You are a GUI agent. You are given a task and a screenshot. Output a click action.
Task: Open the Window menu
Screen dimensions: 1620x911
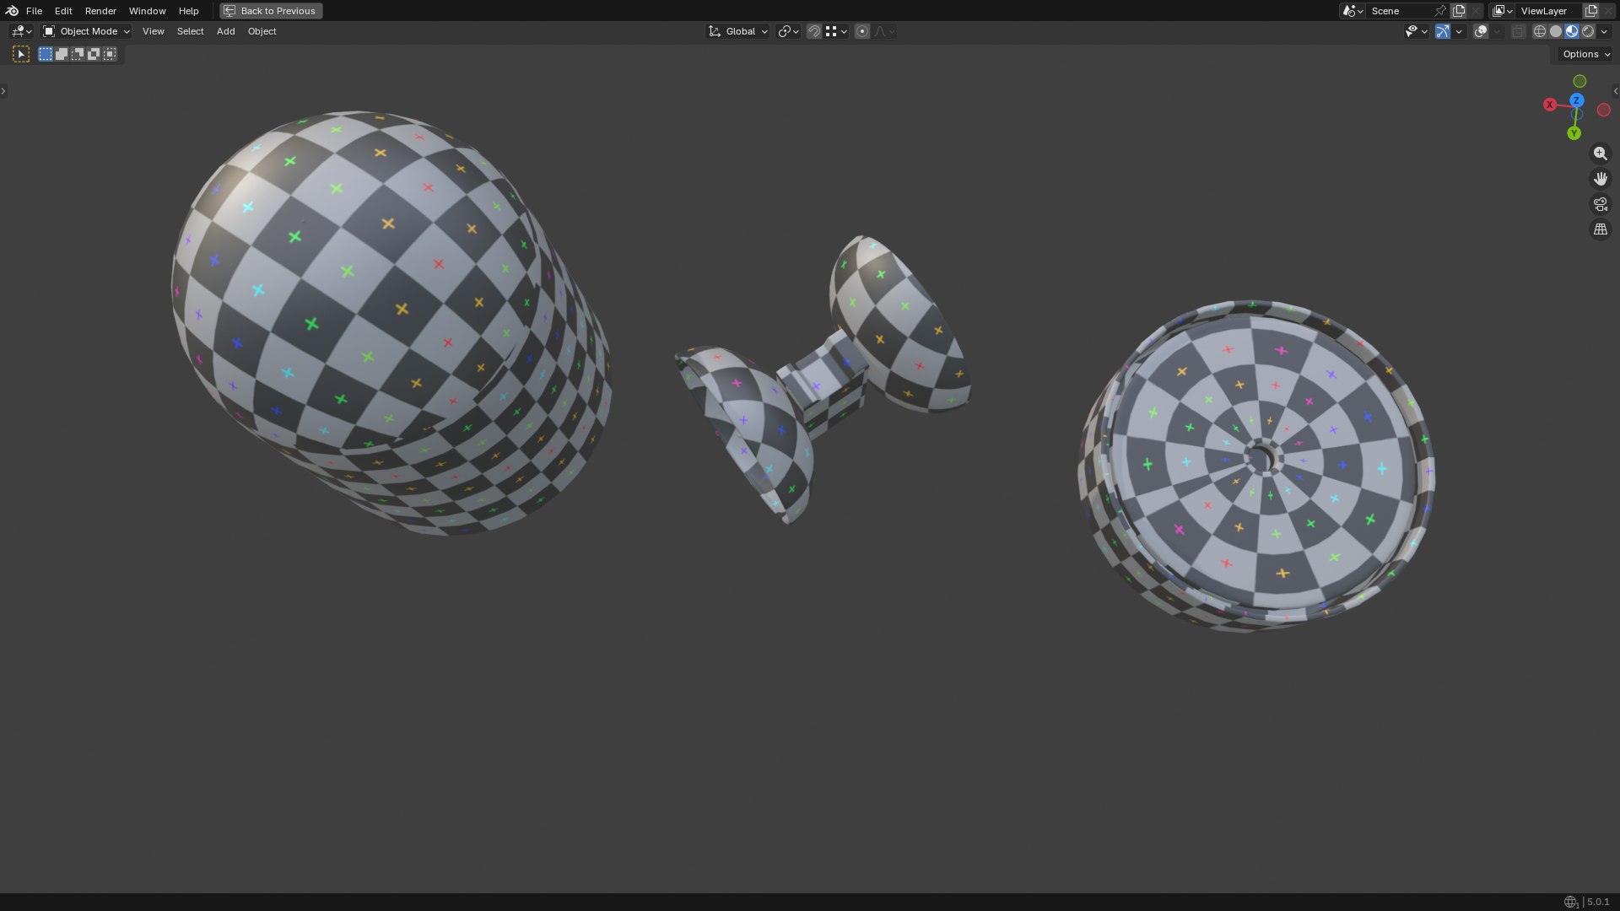147,11
